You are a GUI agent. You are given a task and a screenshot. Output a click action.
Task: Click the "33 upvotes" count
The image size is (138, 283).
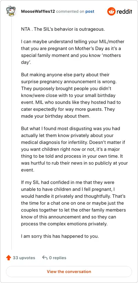pos(24,258)
